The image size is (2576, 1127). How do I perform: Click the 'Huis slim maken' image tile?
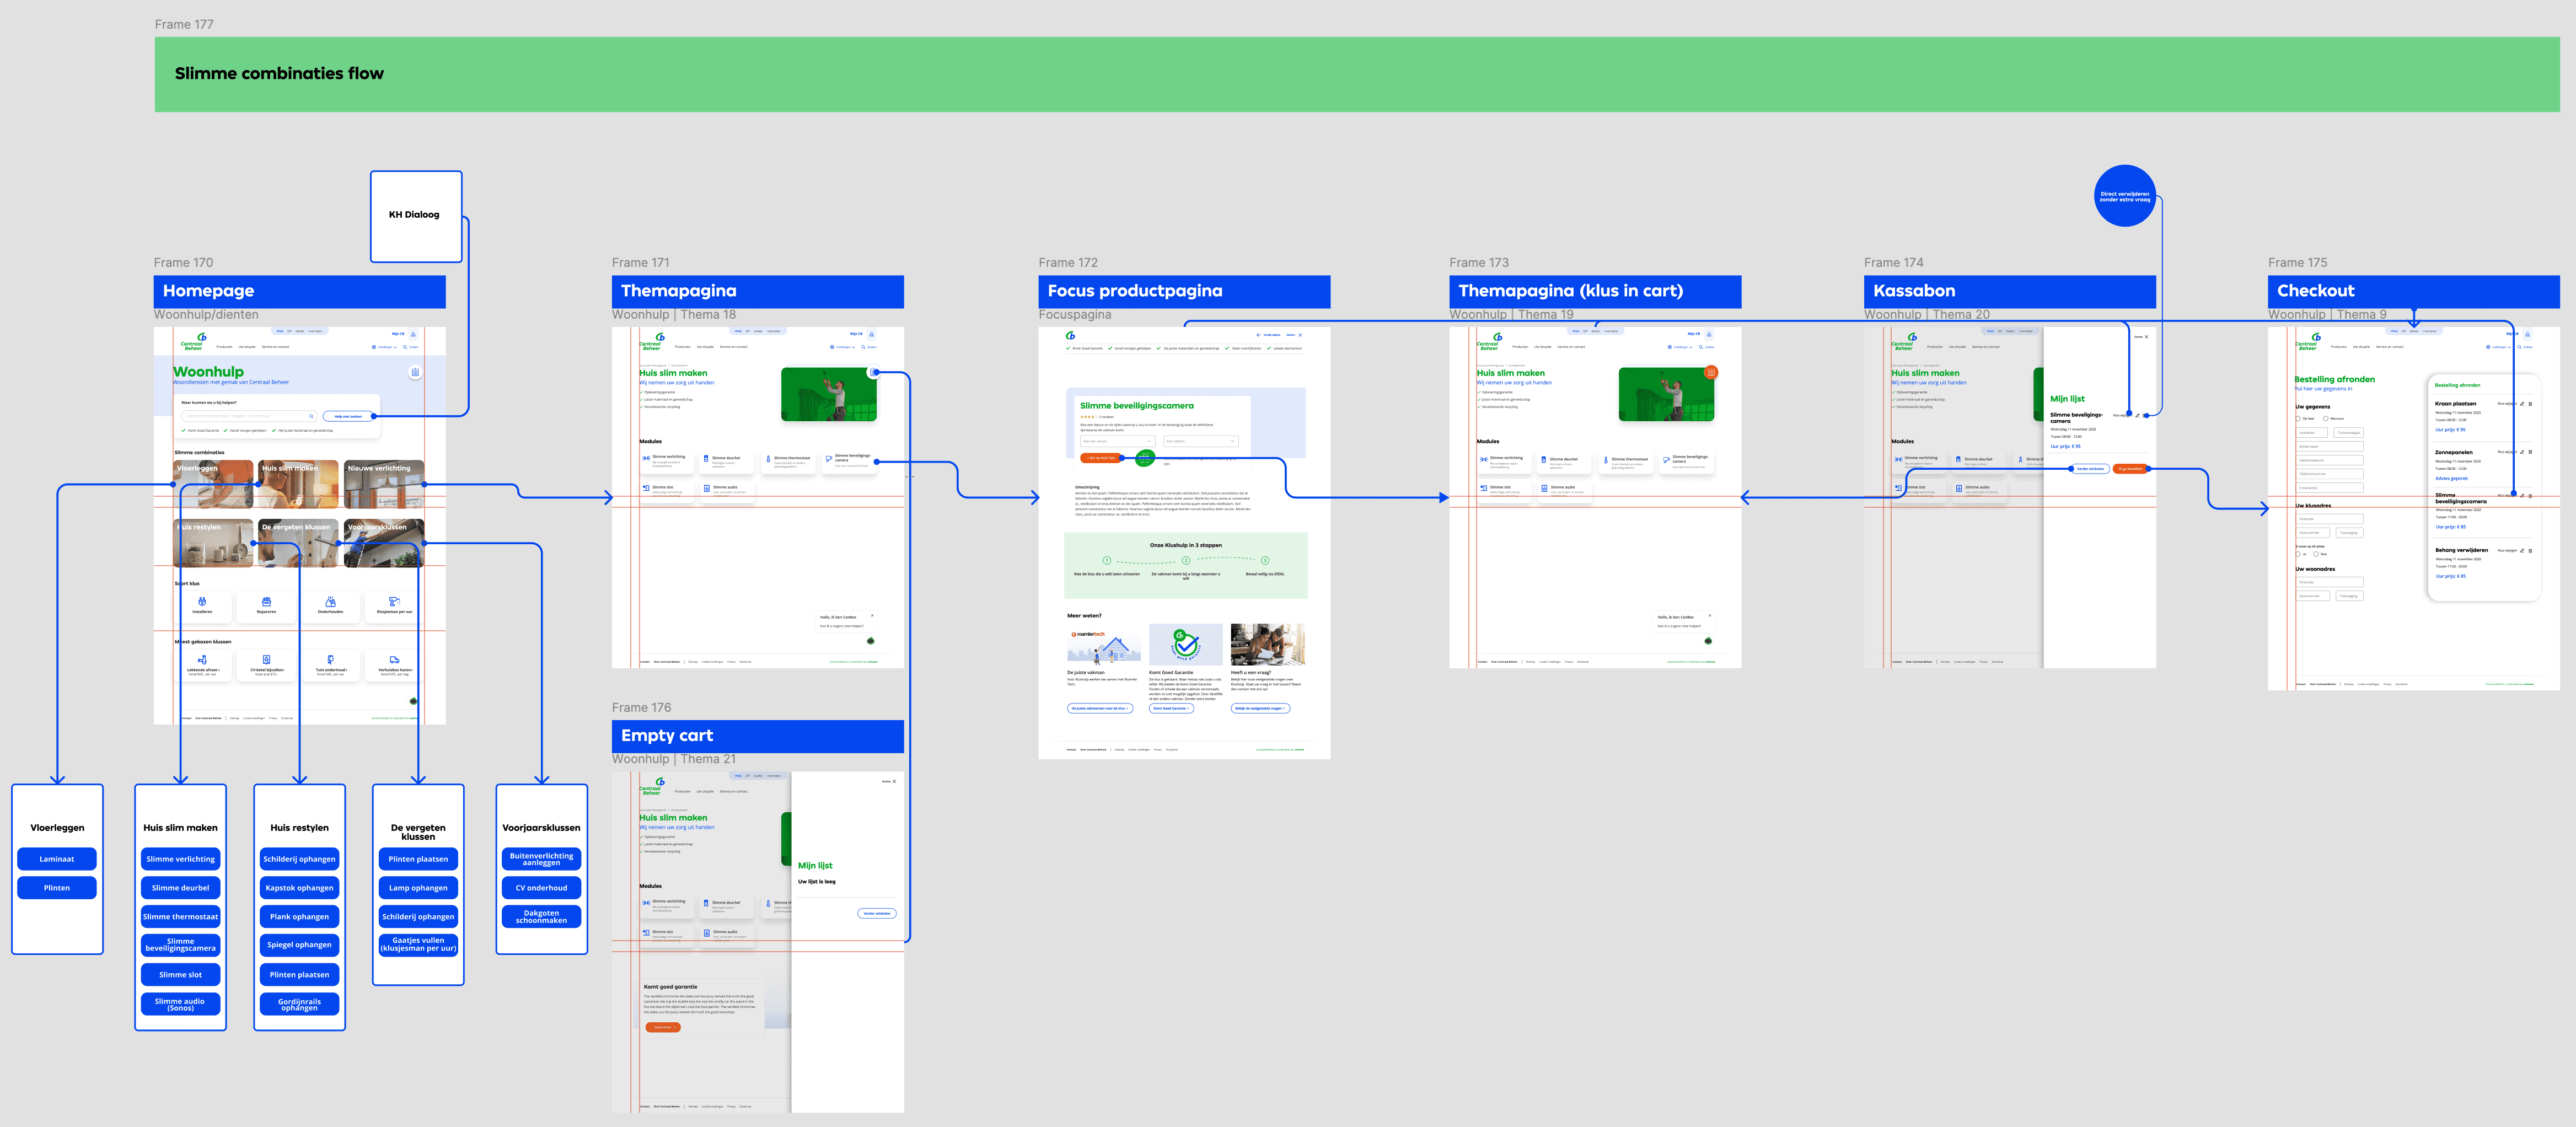tap(298, 484)
